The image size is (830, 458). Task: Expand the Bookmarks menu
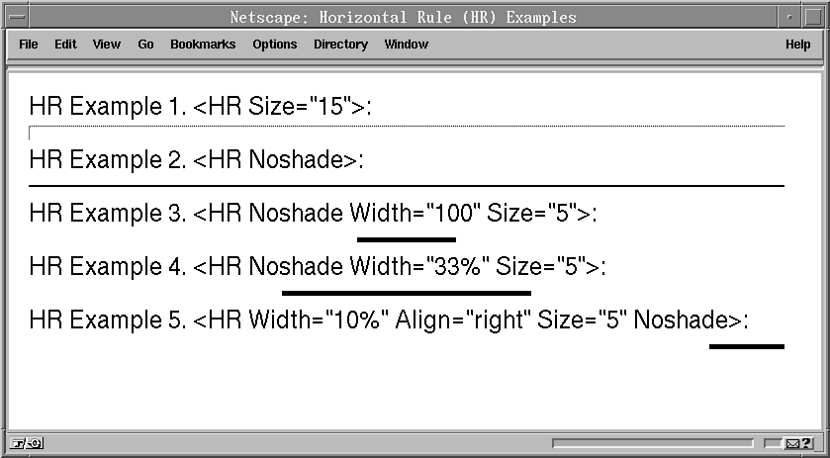(203, 45)
